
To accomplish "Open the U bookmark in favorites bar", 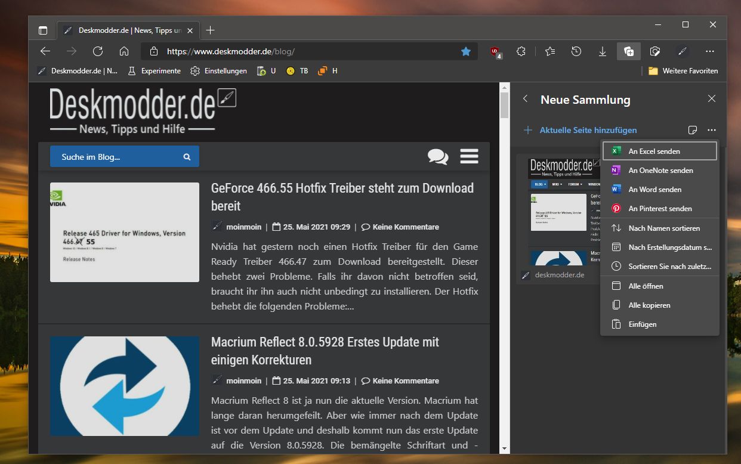I will point(266,71).
